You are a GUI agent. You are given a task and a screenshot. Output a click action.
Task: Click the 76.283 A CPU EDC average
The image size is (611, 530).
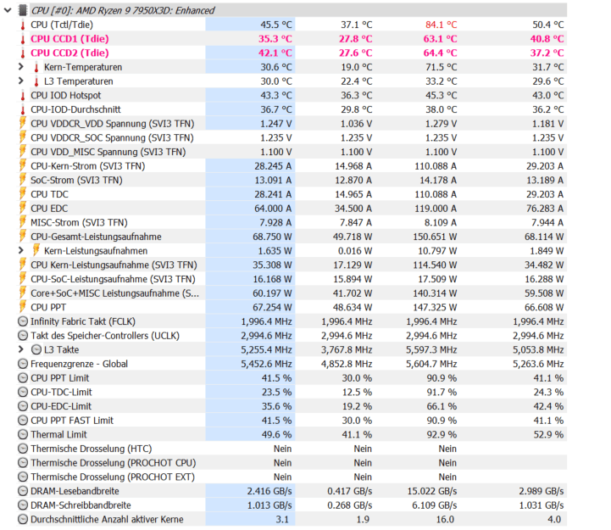545,209
